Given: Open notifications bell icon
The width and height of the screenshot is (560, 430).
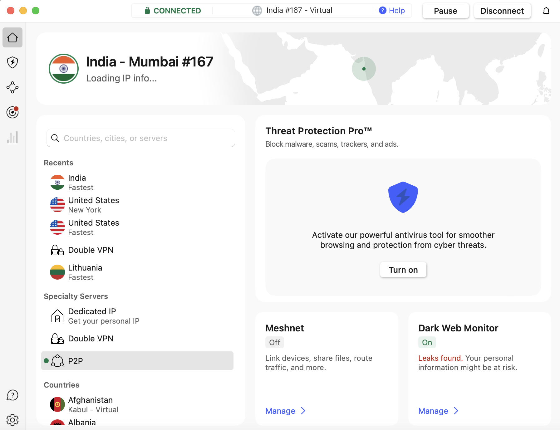Looking at the screenshot, I should (546, 11).
